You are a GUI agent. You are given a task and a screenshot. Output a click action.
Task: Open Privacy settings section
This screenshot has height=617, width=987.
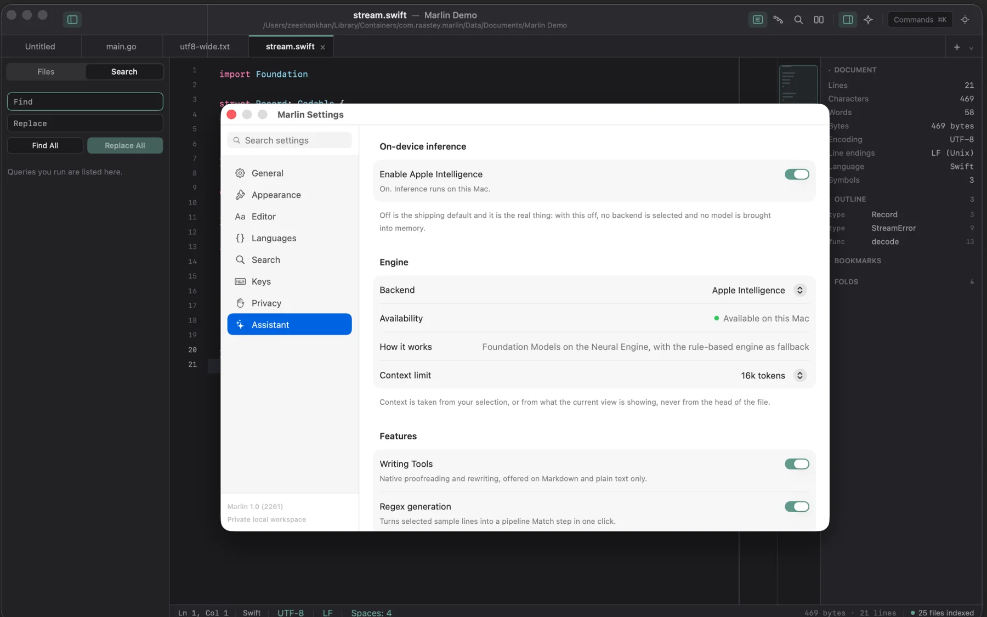[289, 303]
